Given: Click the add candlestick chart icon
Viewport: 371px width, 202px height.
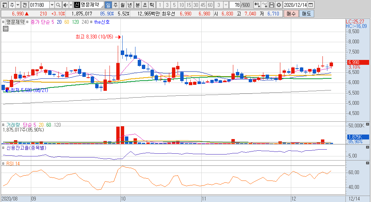Looking at the screenshot, I should pos(257,5).
